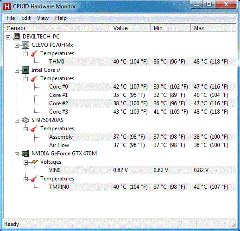Collapse the DEVILTECH-PC root node
Image resolution: width=240 pixels, height=231 pixels.
pyautogui.click(x=8, y=37)
